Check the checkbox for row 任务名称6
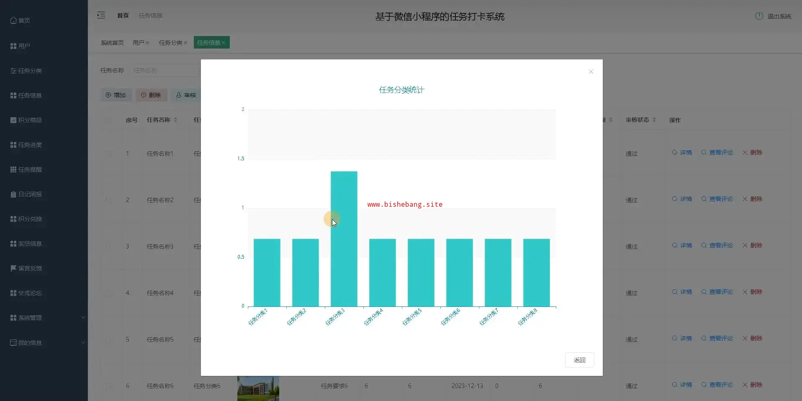The image size is (802, 401). 108,386
